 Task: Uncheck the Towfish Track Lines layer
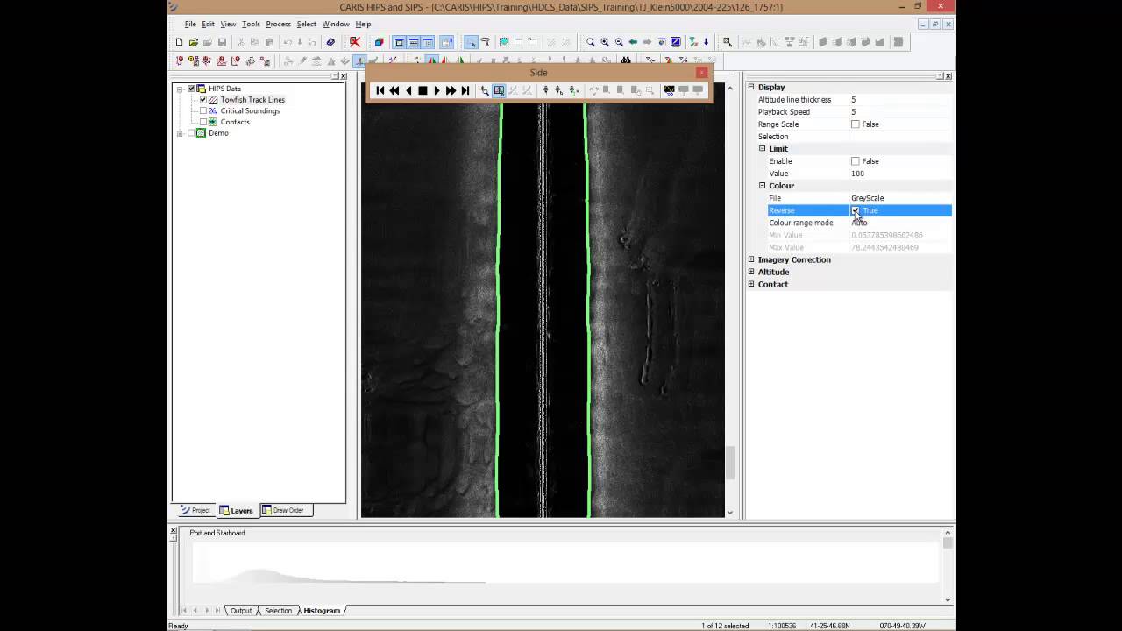(203, 100)
